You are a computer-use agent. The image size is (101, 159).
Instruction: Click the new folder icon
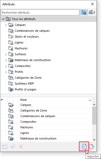tap(5, 146)
